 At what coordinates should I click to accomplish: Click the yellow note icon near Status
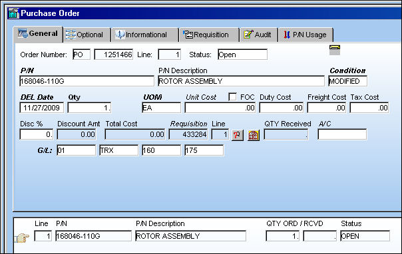pyautogui.click(x=335, y=50)
